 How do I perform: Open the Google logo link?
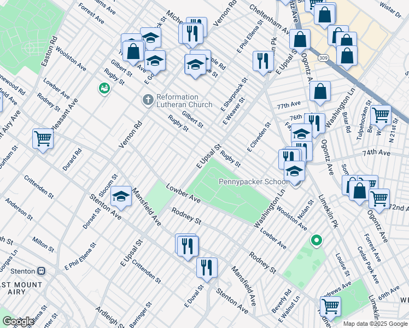[18, 322]
